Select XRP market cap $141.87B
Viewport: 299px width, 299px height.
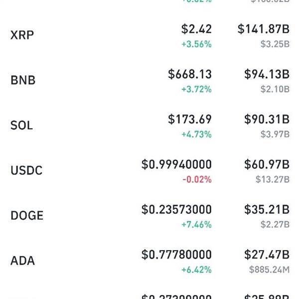tap(264, 29)
